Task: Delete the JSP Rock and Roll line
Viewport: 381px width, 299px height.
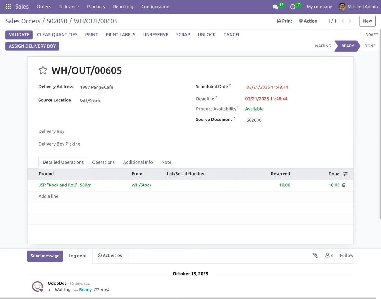Action: [x=344, y=185]
